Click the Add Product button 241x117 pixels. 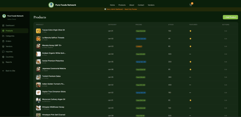coord(230,17)
